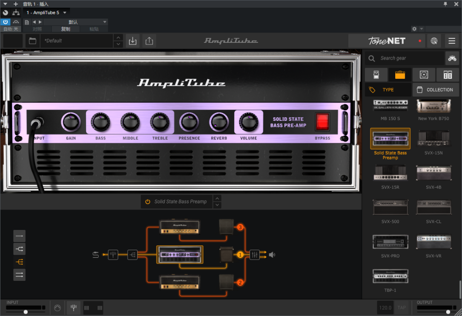Select the top amp in the chain

180,227
